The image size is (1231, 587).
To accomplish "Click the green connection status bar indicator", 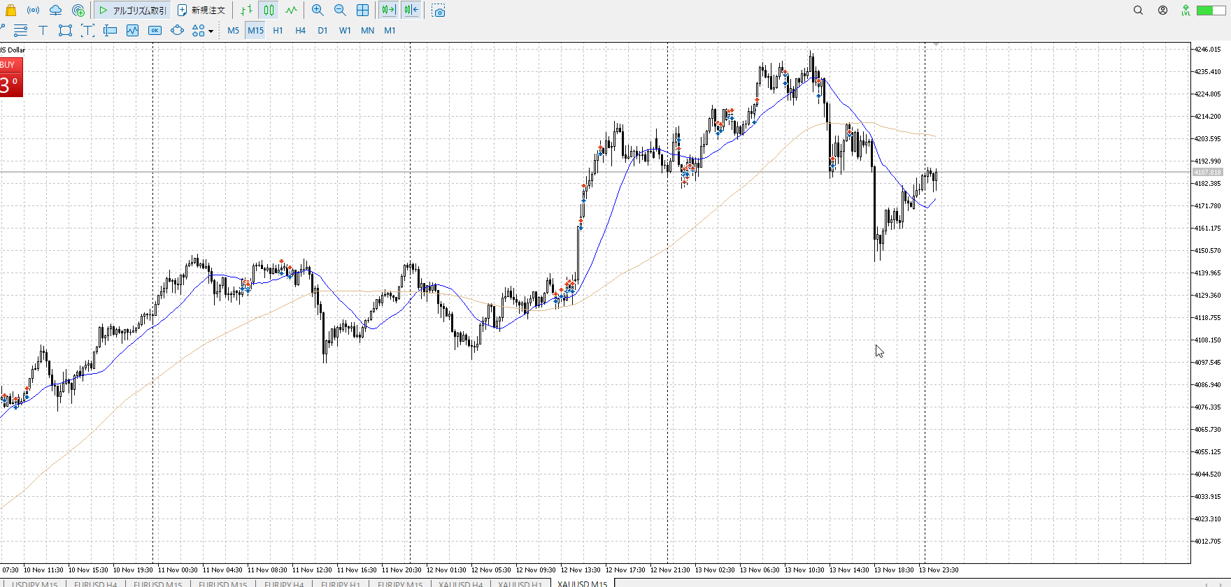I will click(x=1210, y=10).
